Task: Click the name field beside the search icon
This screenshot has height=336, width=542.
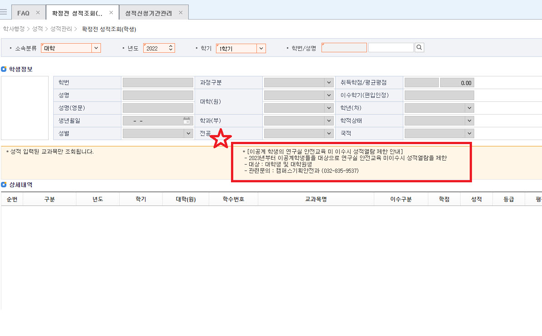Action: pos(391,48)
